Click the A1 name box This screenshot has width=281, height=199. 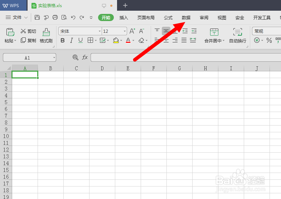point(27,58)
